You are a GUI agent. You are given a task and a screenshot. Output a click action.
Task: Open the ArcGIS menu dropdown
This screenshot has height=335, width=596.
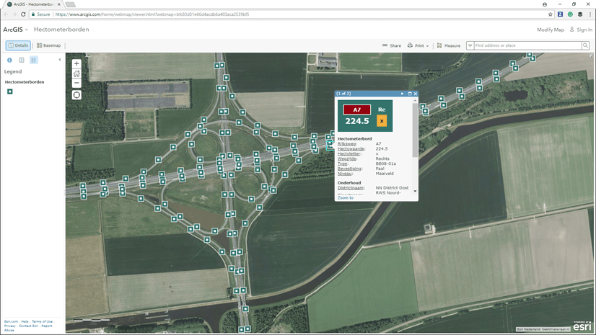(x=16, y=30)
